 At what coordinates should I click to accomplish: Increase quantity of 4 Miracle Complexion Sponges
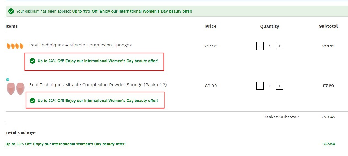[x=279, y=46]
